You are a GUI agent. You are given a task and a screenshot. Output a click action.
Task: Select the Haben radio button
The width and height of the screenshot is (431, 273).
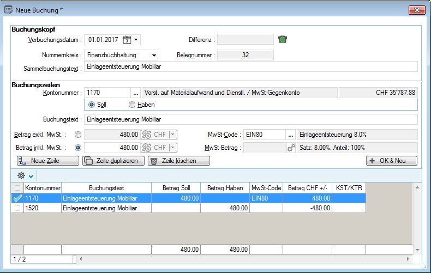click(x=132, y=105)
